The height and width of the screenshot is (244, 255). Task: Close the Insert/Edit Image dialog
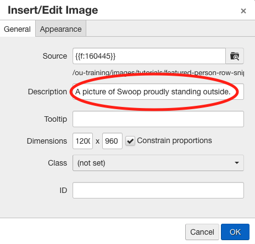tap(243, 11)
